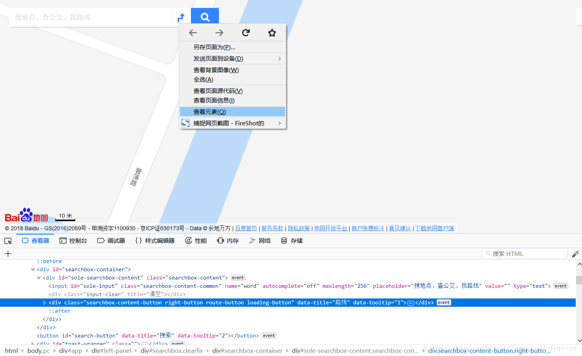Click 查看元素(Q) highlighted menu item
The width and height of the screenshot is (582, 356).
(232, 112)
